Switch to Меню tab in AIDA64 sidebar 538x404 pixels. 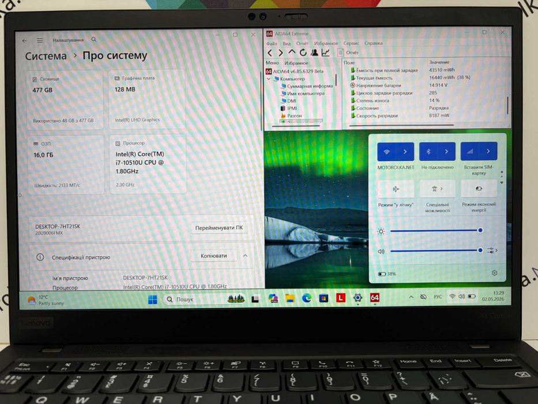272,63
